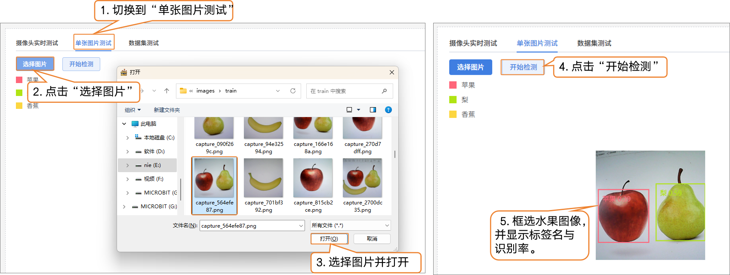Click the 文件名 input field

(x=249, y=226)
